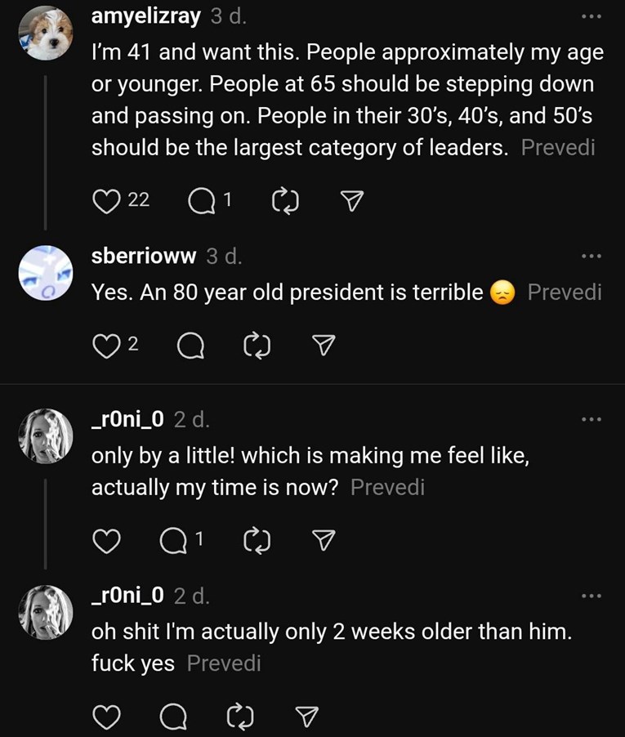This screenshot has width=625, height=737.
Task: Share sberrioww's comment
Action: 325,346
